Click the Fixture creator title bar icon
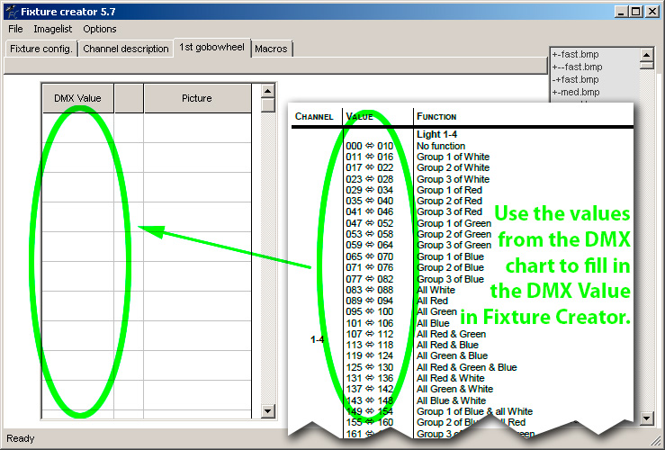The width and height of the screenshot is (665, 450). click(x=13, y=12)
